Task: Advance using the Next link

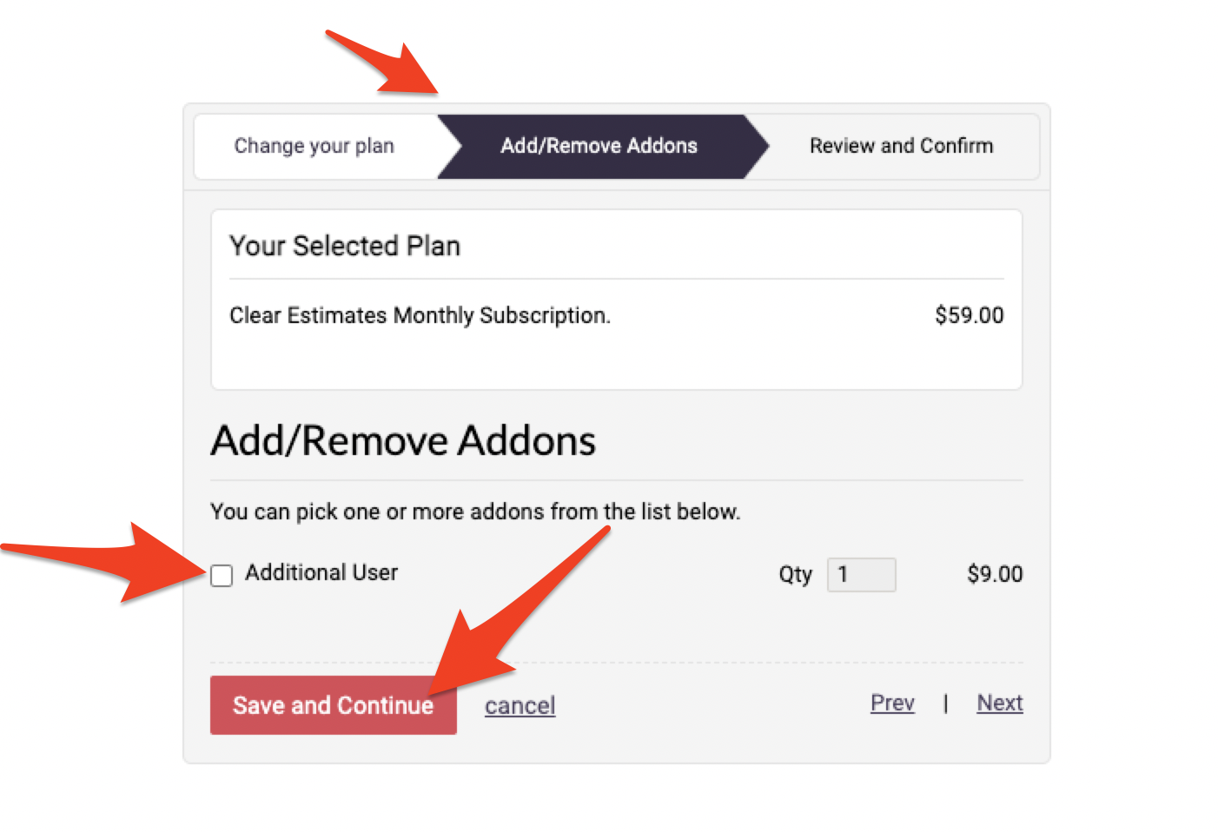Action: point(999,703)
